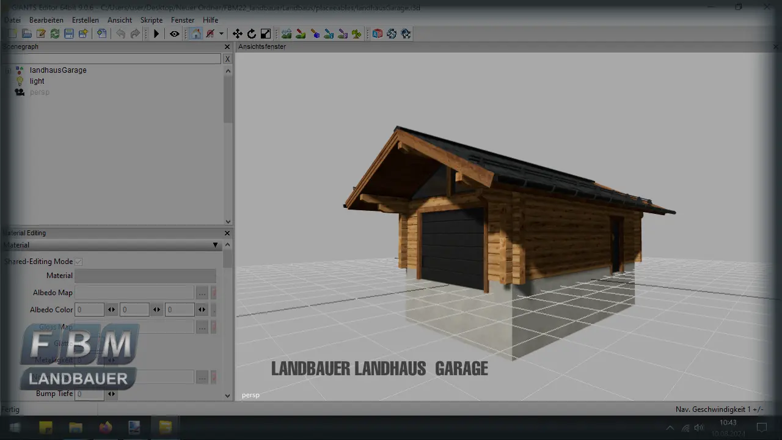
Task: Click the brush with teal block icon
Action: [329, 34]
